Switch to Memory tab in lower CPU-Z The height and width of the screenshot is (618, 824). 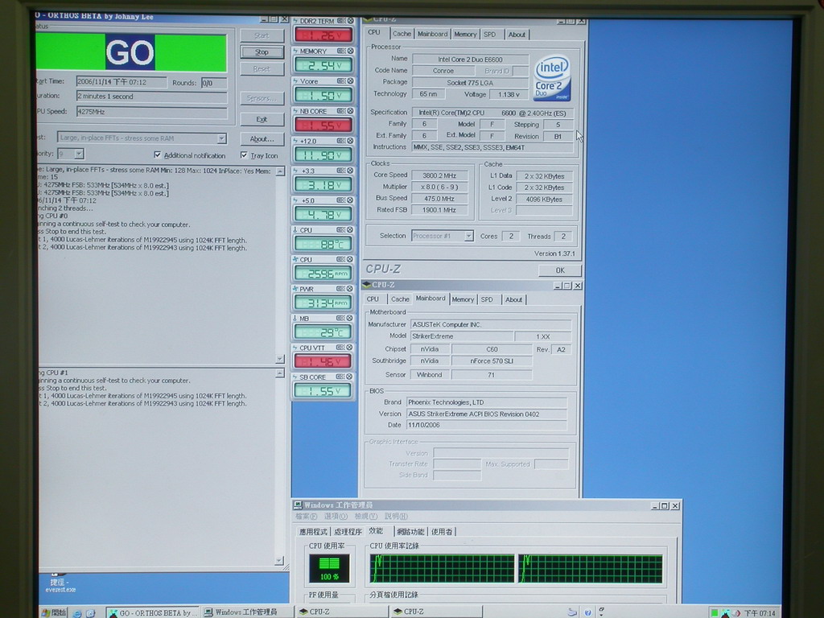[x=463, y=299]
